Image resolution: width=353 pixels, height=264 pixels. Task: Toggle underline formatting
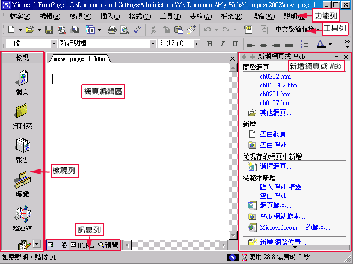[235, 43]
